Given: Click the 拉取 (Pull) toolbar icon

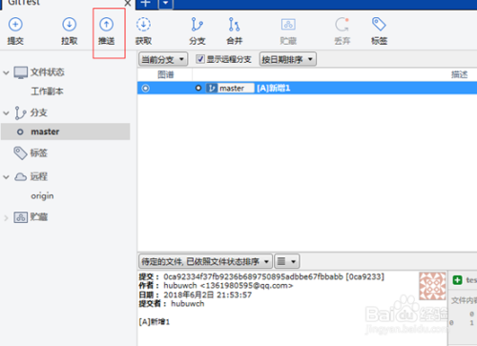Looking at the screenshot, I should (69, 25).
